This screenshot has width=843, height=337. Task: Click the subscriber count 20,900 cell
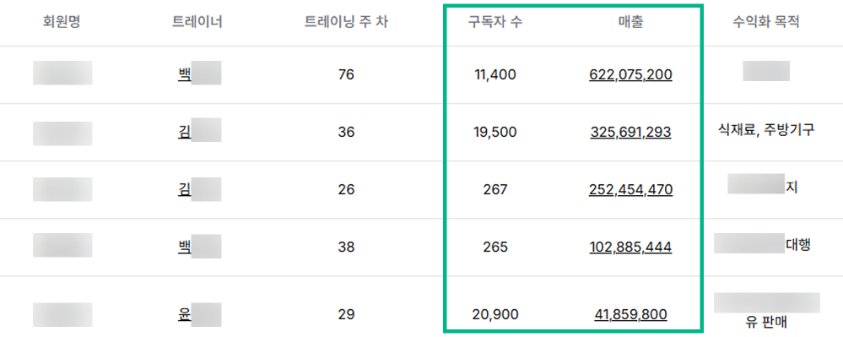[495, 314]
